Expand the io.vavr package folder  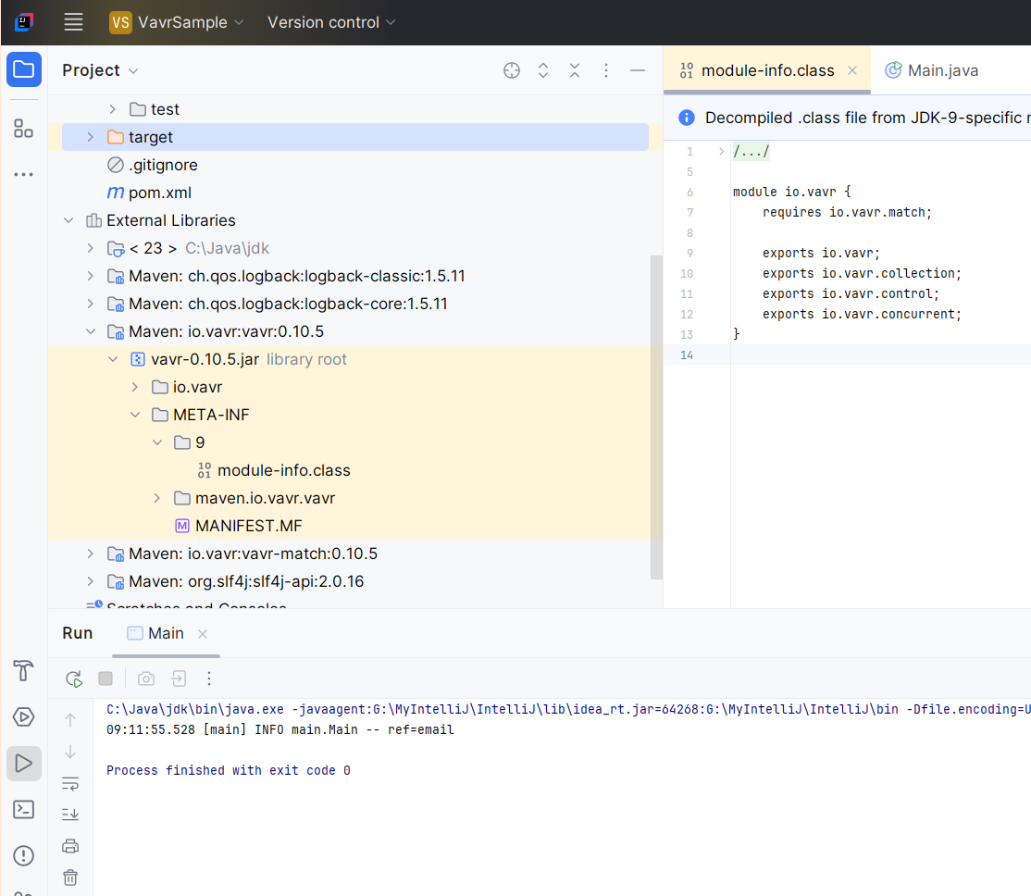pos(135,387)
